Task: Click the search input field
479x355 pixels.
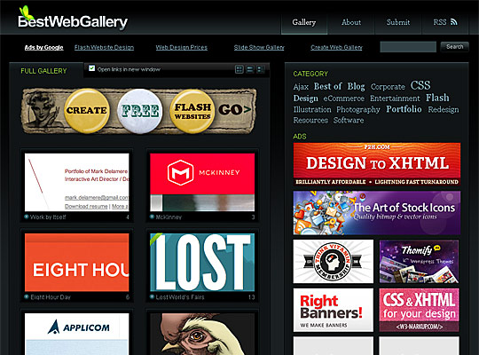Action: tap(408, 47)
